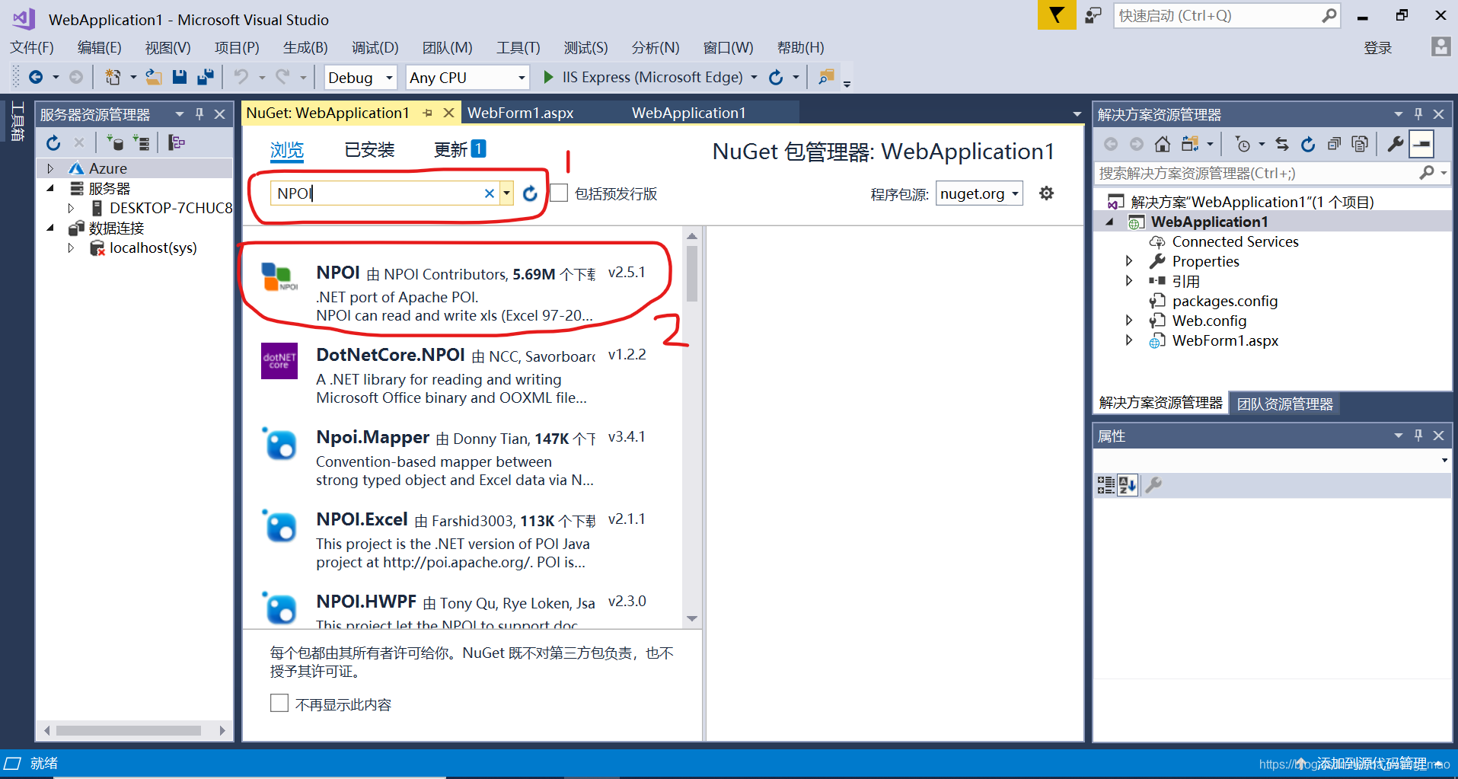Toggle Preview Selected Items in Solution Explorer
Viewport: 1458px width, 779px height.
coord(1421,144)
